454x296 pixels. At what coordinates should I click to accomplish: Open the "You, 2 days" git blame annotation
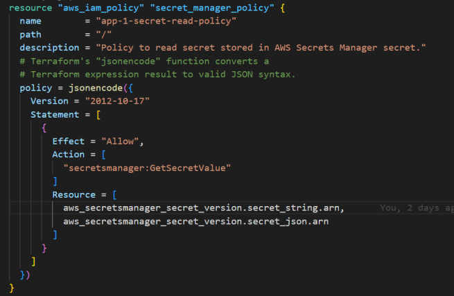click(417, 208)
